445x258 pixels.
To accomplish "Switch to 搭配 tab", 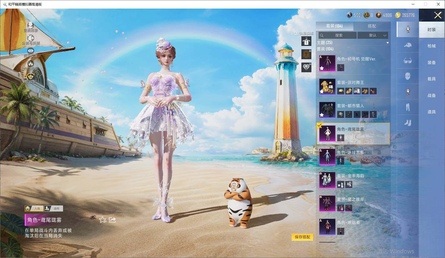I will pos(372,26).
